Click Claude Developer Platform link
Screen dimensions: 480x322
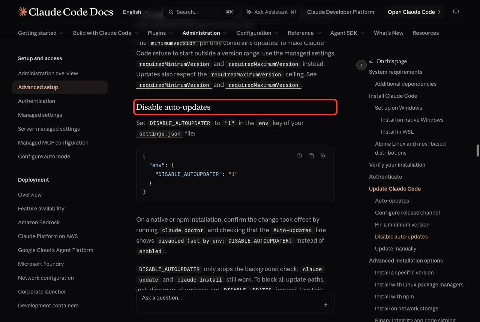tap(340, 12)
